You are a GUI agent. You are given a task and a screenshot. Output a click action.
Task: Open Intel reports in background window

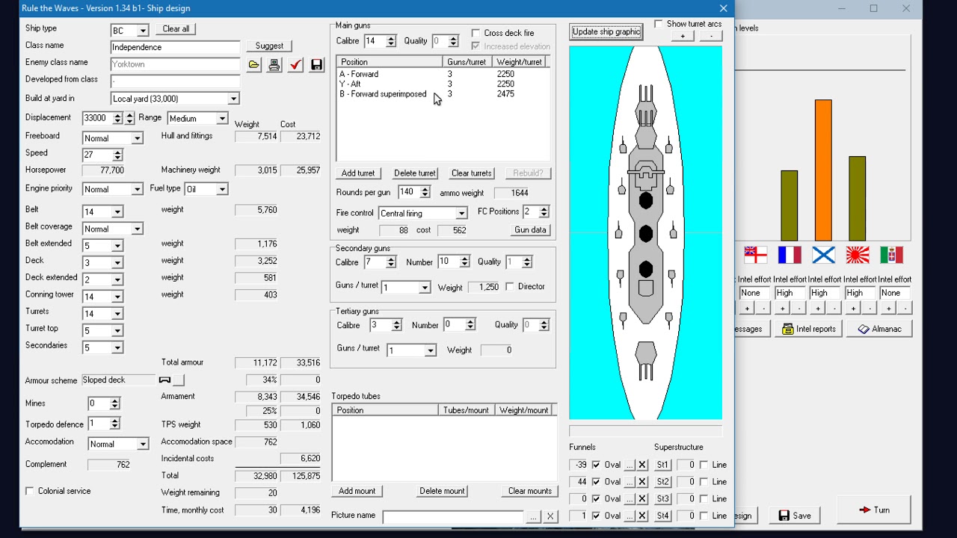(808, 329)
